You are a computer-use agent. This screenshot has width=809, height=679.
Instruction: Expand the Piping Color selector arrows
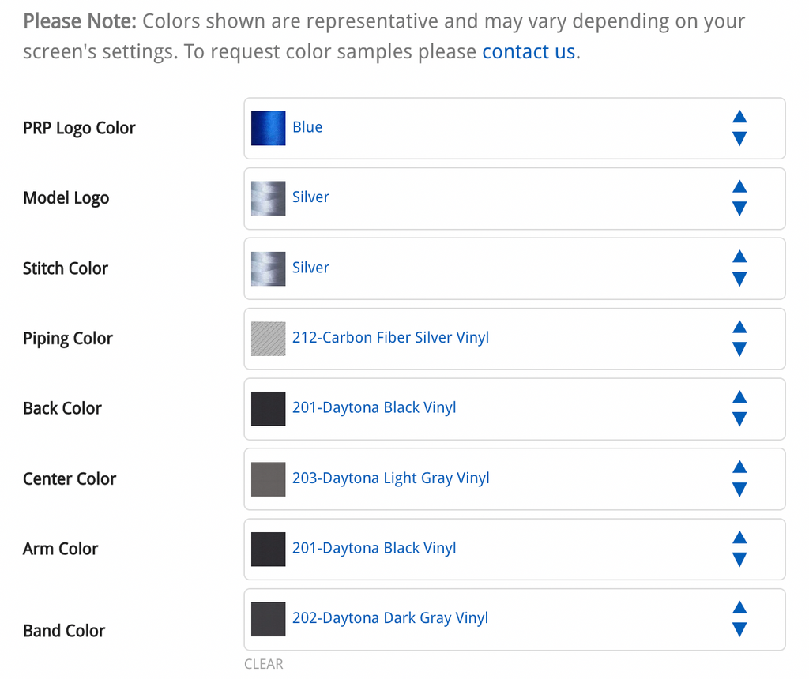tap(739, 338)
